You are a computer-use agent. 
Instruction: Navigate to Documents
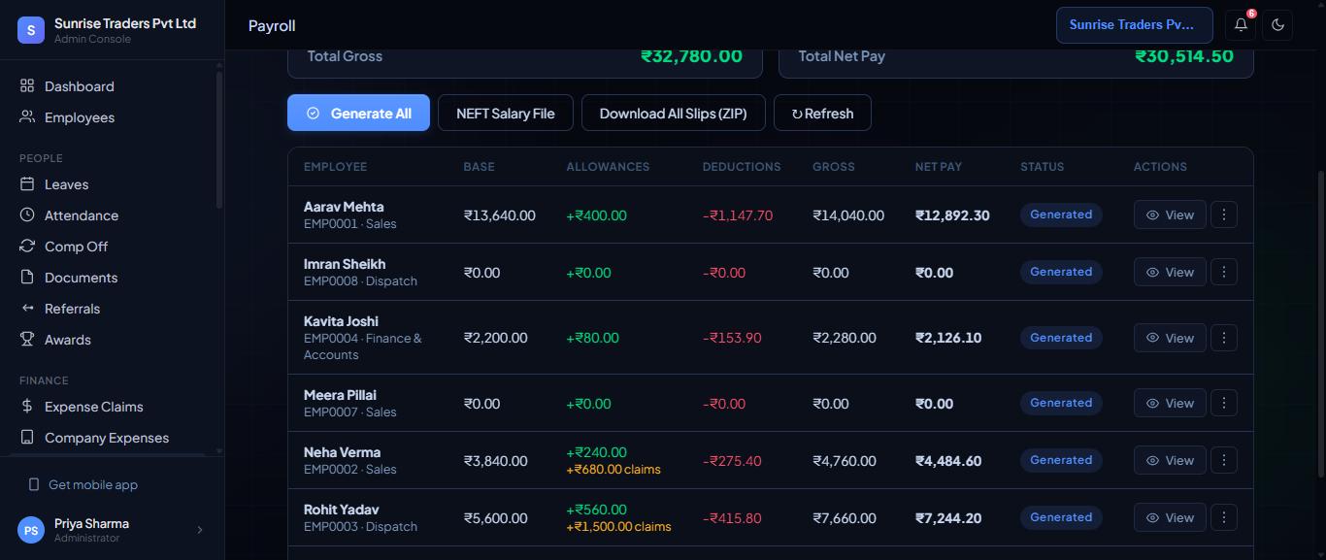(x=112, y=278)
